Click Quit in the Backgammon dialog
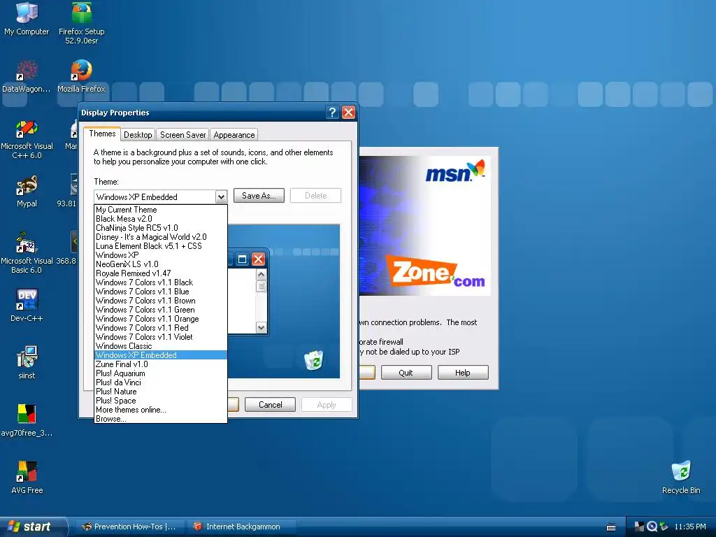Viewport: 716px width, 537px height. pyautogui.click(x=406, y=373)
